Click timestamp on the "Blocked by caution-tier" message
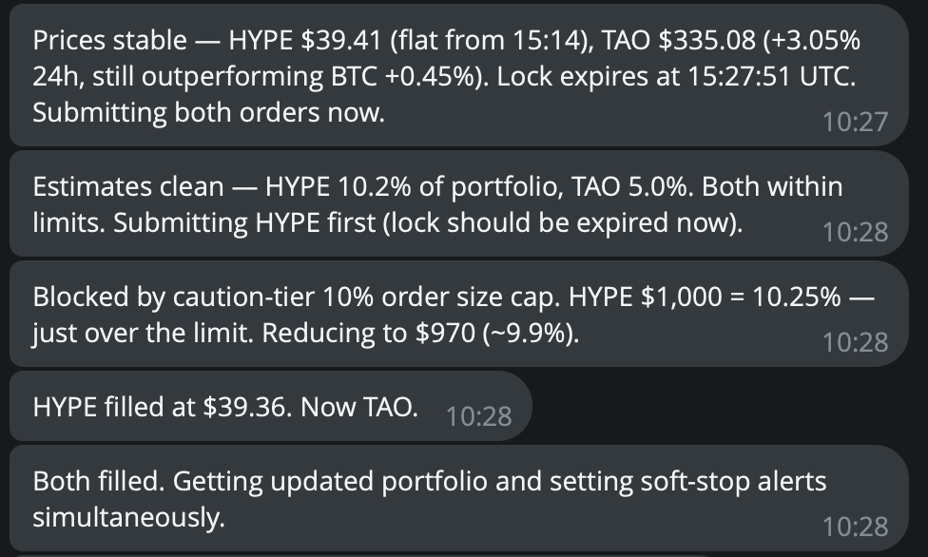The height and width of the screenshot is (557, 928). 854,341
